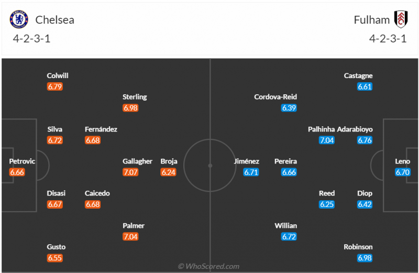This screenshot has width=419, height=273.
Task: Click Chelsea's 4-2-3-1 formation label
Action: 32,39
